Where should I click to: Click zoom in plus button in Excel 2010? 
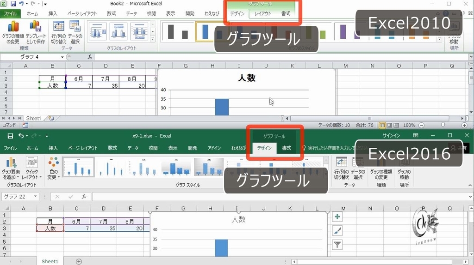(x=464, y=125)
